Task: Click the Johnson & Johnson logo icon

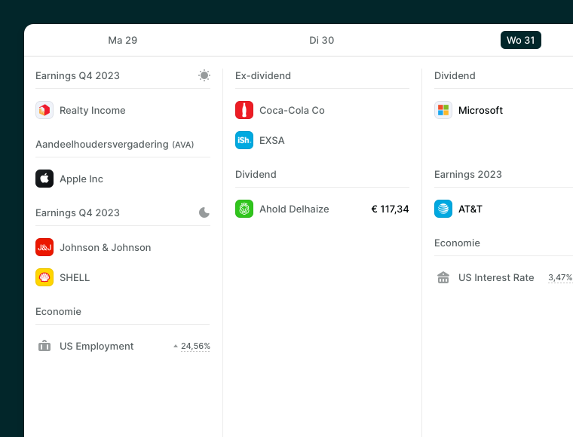Action: pyautogui.click(x=44, y=247)
